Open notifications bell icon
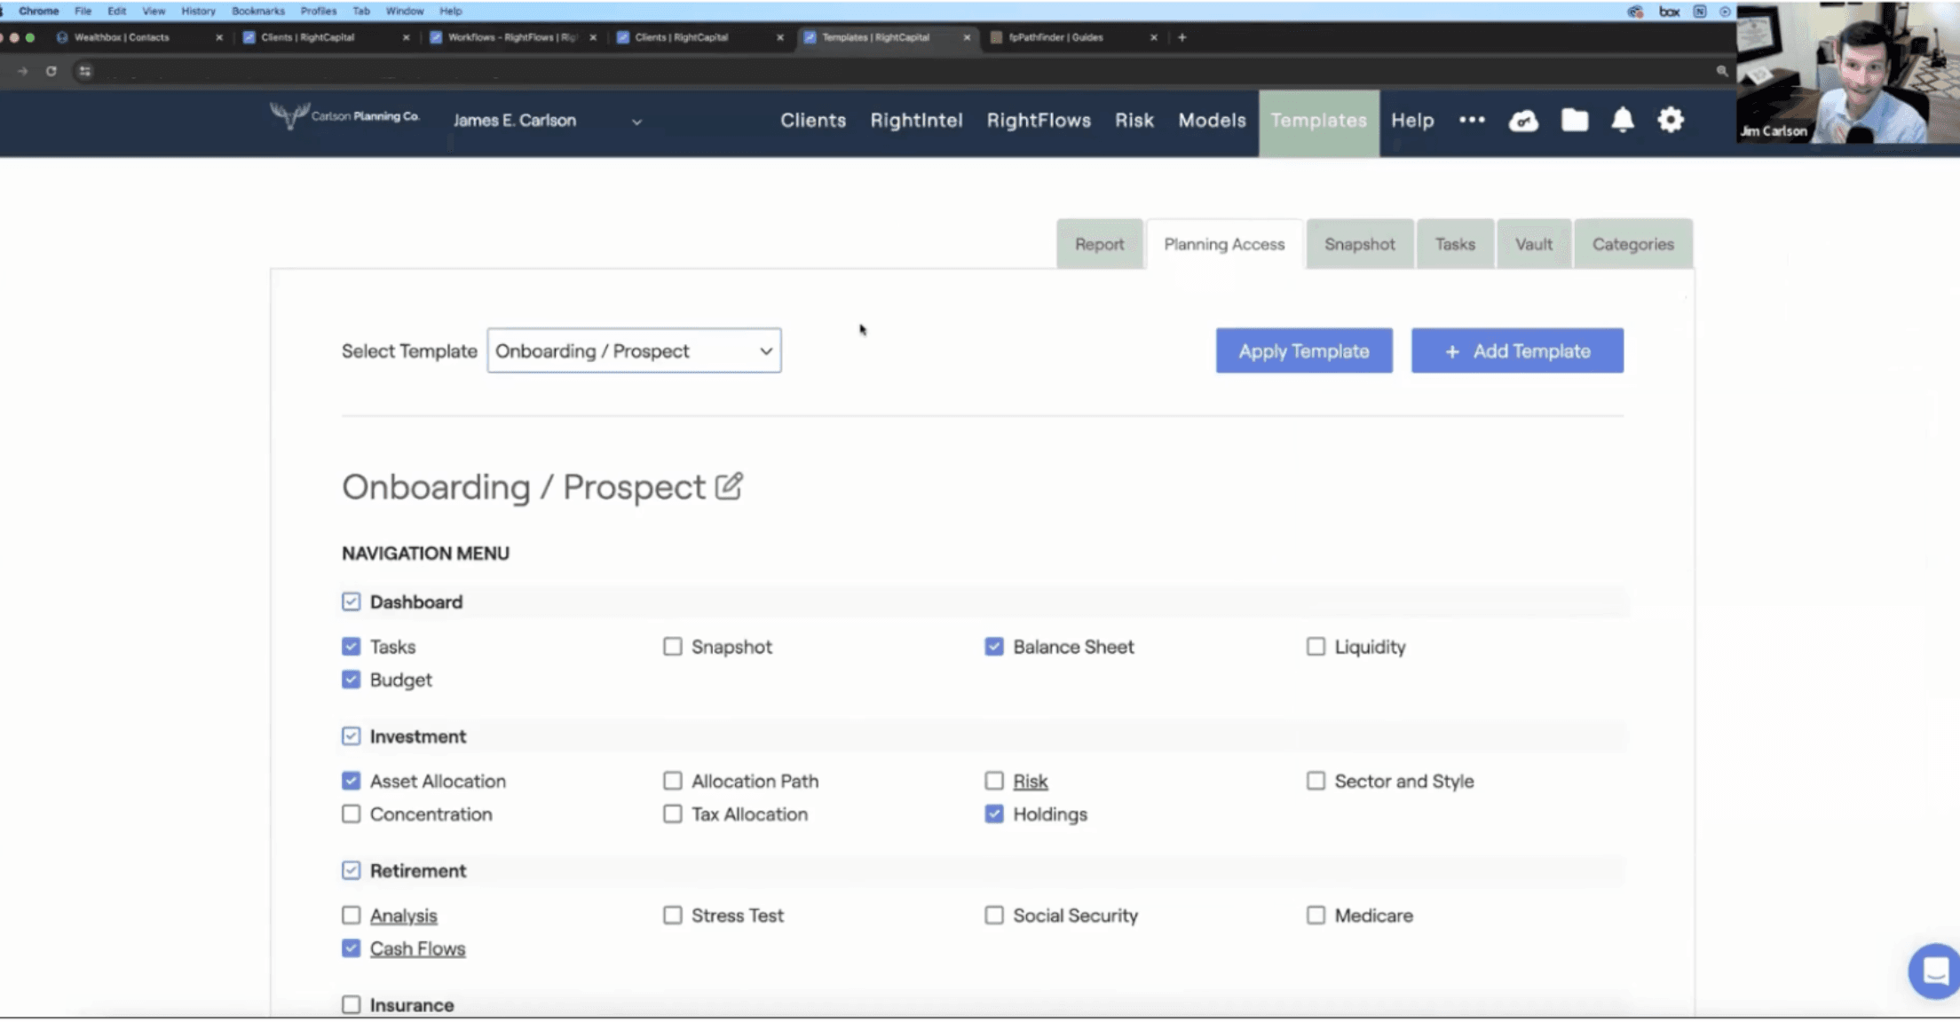 (1623, 120)
